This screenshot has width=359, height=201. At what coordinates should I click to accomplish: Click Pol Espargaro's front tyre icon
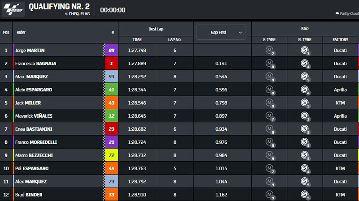(270, 168)
